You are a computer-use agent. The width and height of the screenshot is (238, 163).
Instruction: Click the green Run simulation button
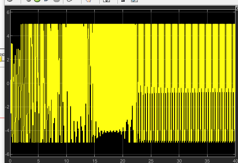coord(37,0)
